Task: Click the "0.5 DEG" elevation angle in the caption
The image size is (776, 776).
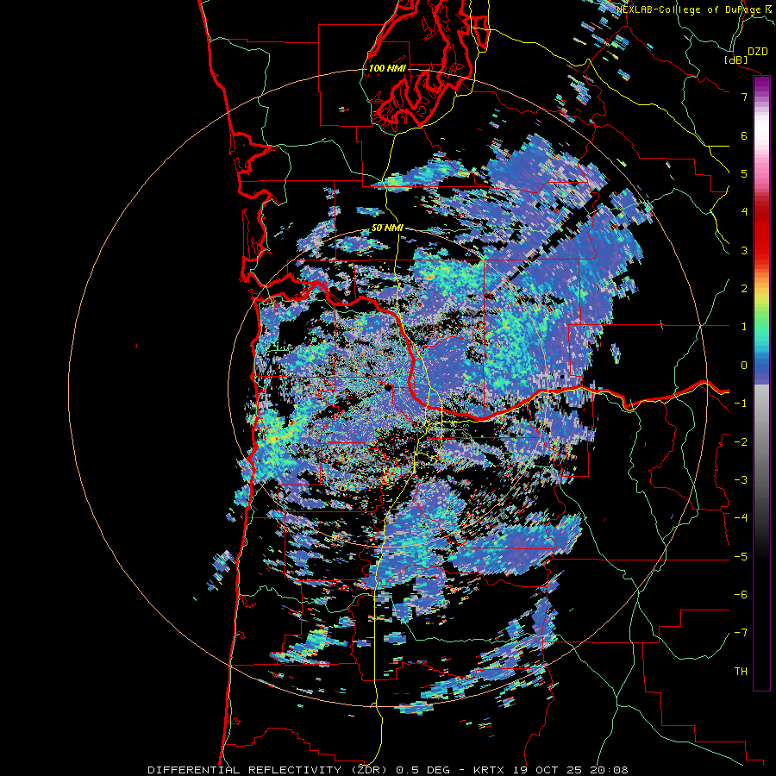Action: tap(423, 770)
